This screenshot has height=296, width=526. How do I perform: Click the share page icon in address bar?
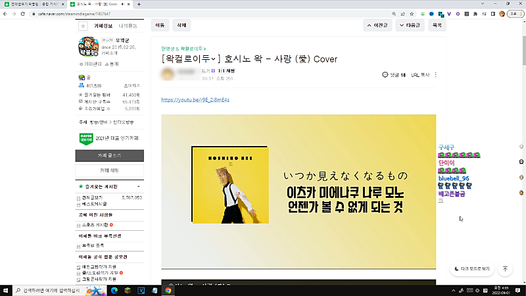pyautogui.click(x=403, y=14)
